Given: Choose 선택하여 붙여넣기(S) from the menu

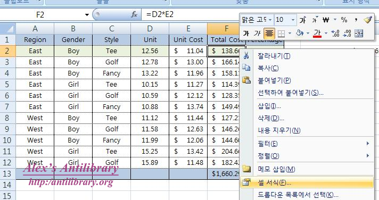Looking at the screenshot, I should [307, 93].
